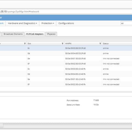Click the Port Address label
The height and width of the screenshot is (130, 132).
pyautogui.click(x=73, y=100)
